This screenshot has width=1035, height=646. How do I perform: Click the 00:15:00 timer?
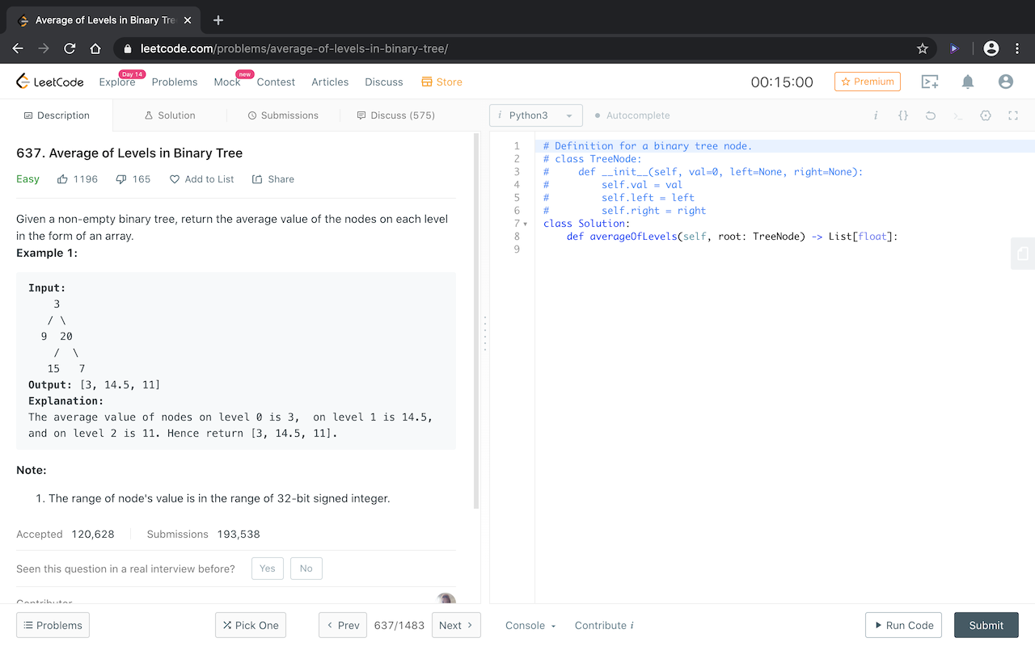pos(782,82)
